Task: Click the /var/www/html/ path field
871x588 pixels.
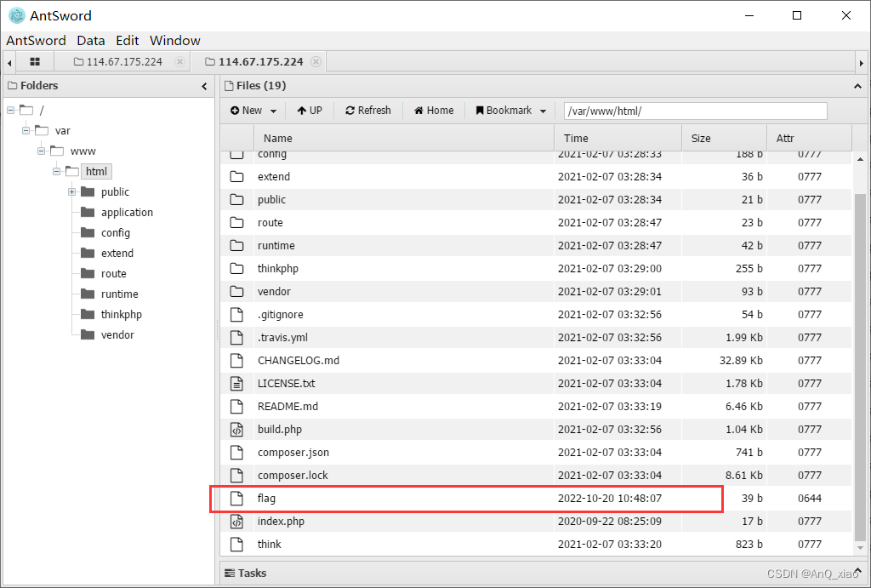Action: click(x=696, y=111)
